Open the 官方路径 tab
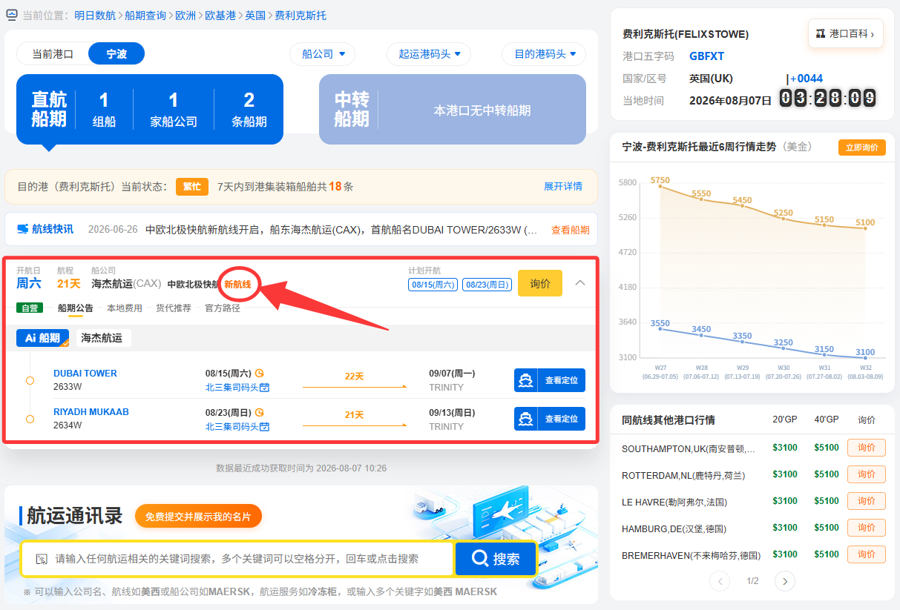The width and height of the screenshot is (900, 610). pyautogui.click(x=223, y=308)
